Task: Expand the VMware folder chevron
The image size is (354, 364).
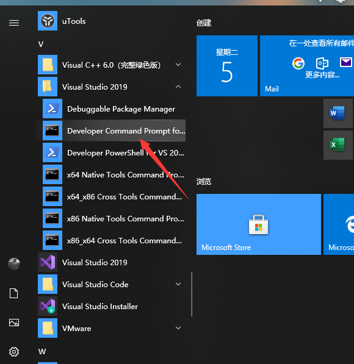Action: [178, 328]
